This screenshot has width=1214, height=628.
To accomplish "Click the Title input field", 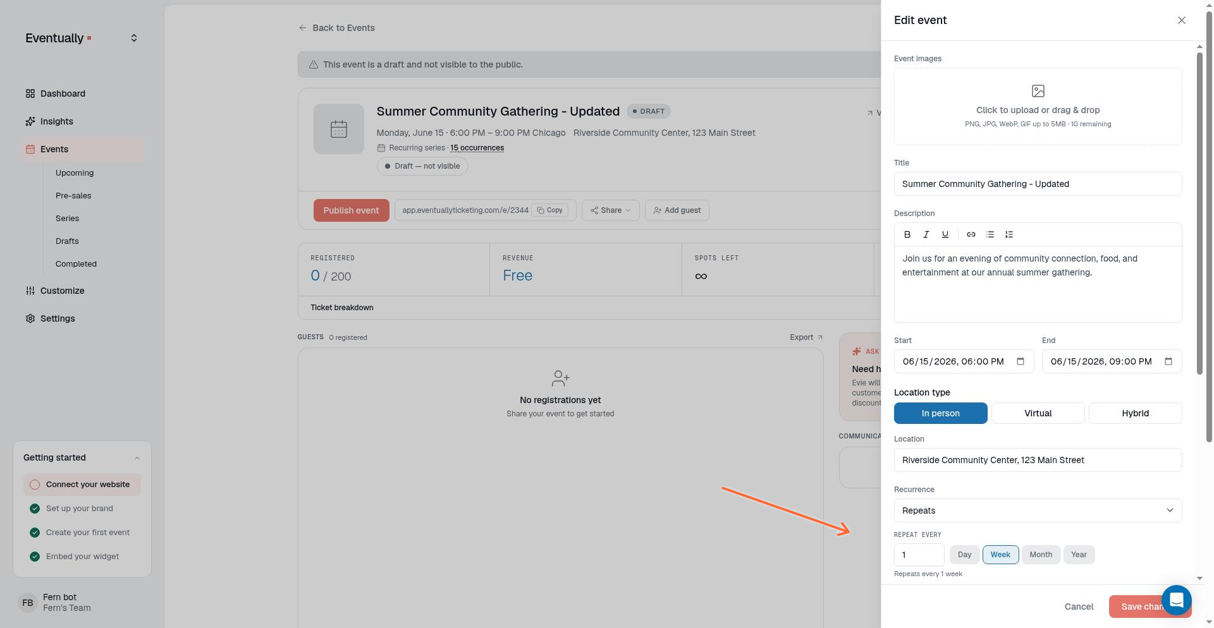I will [1038, 184].
